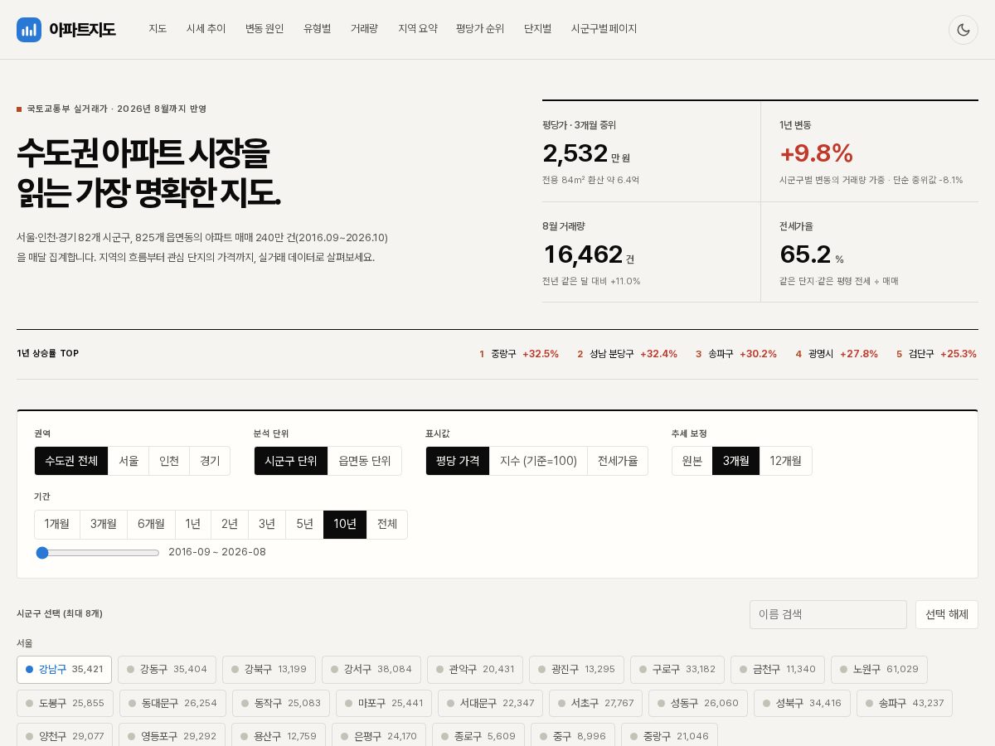
Task: Open the 지도 nav item
Action: click(x=158, y=29)
